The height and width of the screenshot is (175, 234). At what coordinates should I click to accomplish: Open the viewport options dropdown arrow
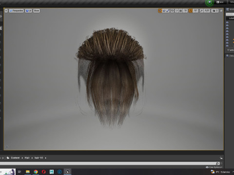click(x=6, y=11)
